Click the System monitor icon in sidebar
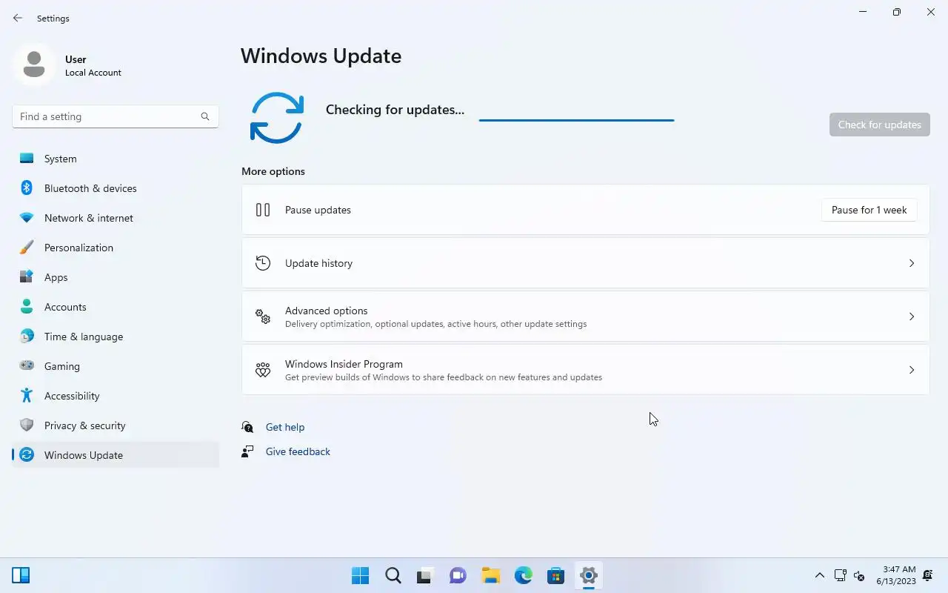 27,159
